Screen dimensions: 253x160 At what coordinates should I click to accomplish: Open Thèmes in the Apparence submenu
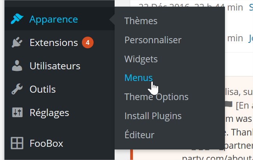141,21
